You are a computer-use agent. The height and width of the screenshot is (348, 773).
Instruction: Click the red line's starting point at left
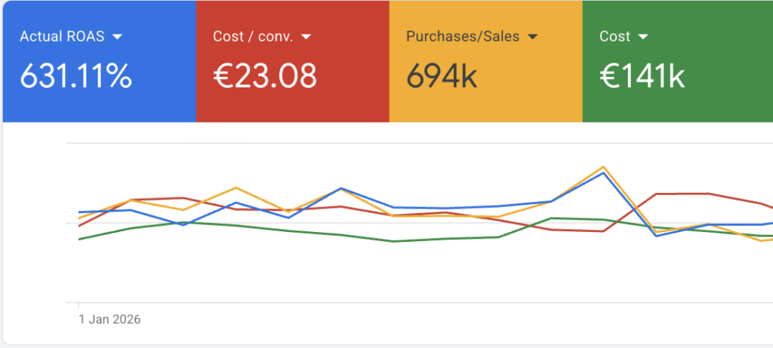point(79,226)
